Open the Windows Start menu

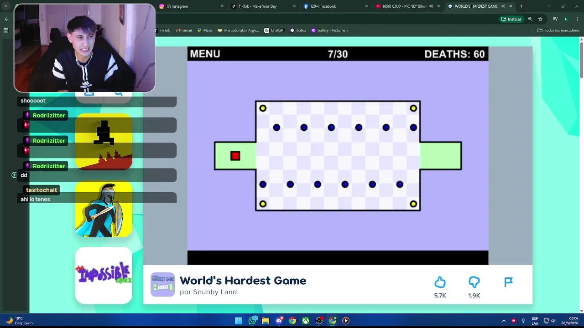(239, 321)
